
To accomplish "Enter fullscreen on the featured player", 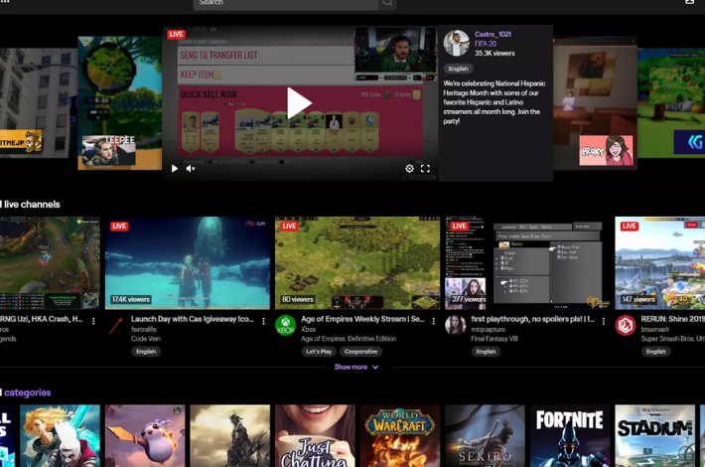I will pos(425,168).
